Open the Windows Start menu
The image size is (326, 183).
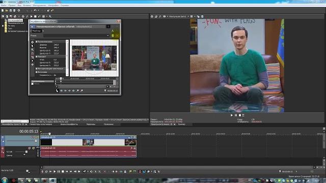[4, 180]
